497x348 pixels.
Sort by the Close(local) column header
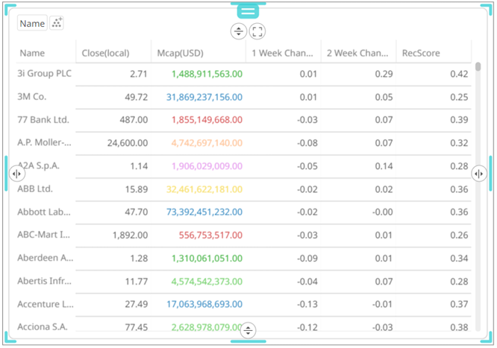click(105, 53)
